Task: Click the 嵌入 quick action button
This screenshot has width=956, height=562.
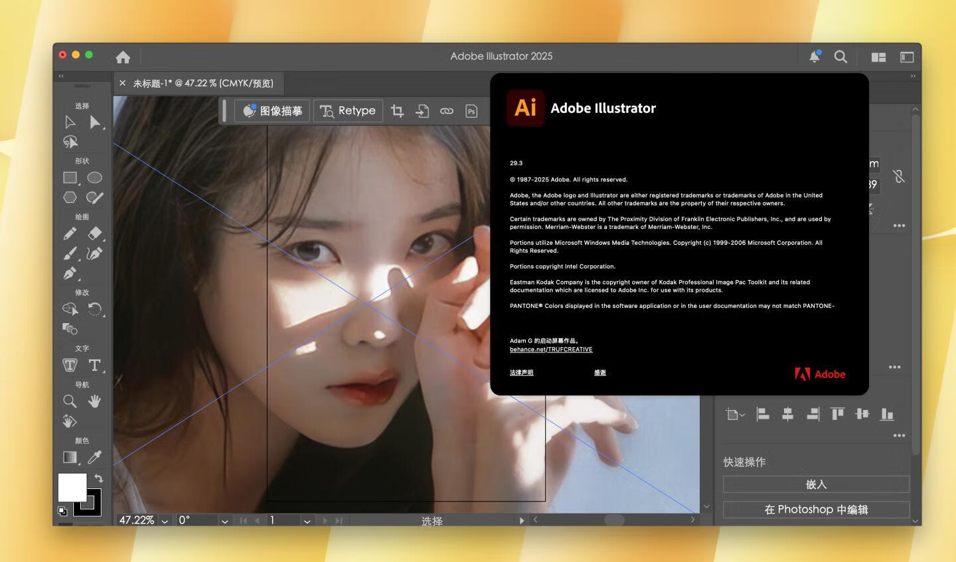Action: pos(816,484)
